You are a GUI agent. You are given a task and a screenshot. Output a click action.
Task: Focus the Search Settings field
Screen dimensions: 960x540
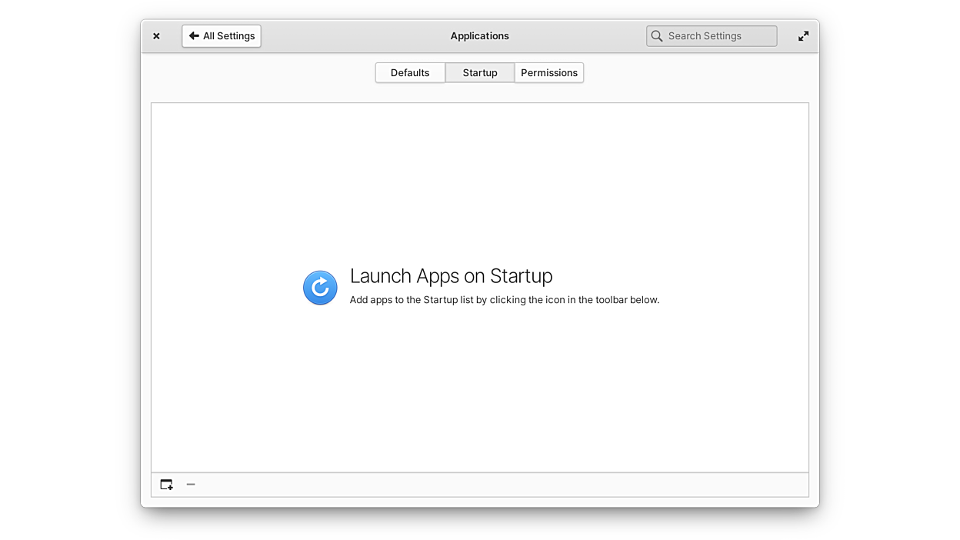click(x=715, y=36)
